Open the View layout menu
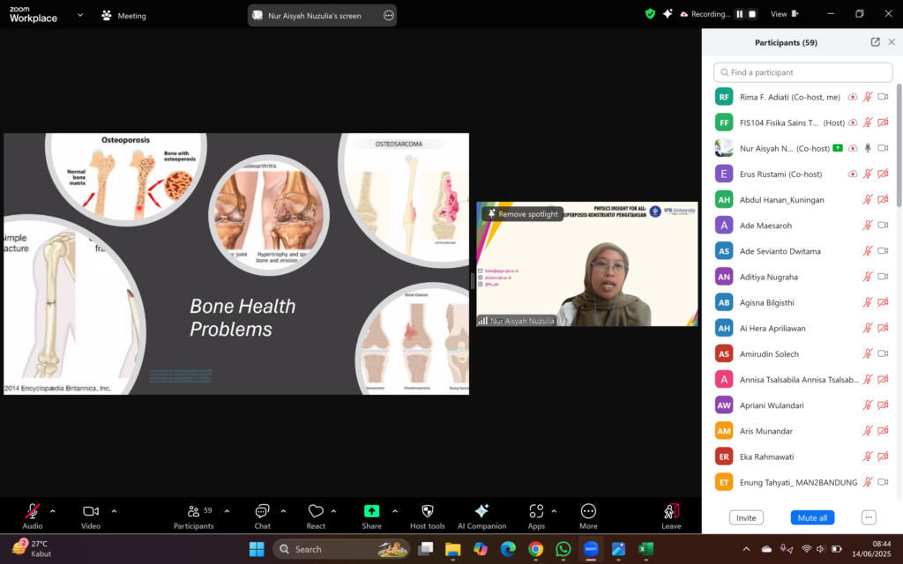 [783, 14]
